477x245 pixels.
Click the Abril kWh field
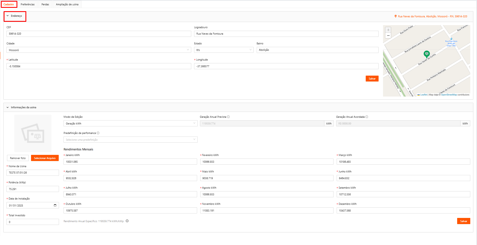click(x=130, y=178)
